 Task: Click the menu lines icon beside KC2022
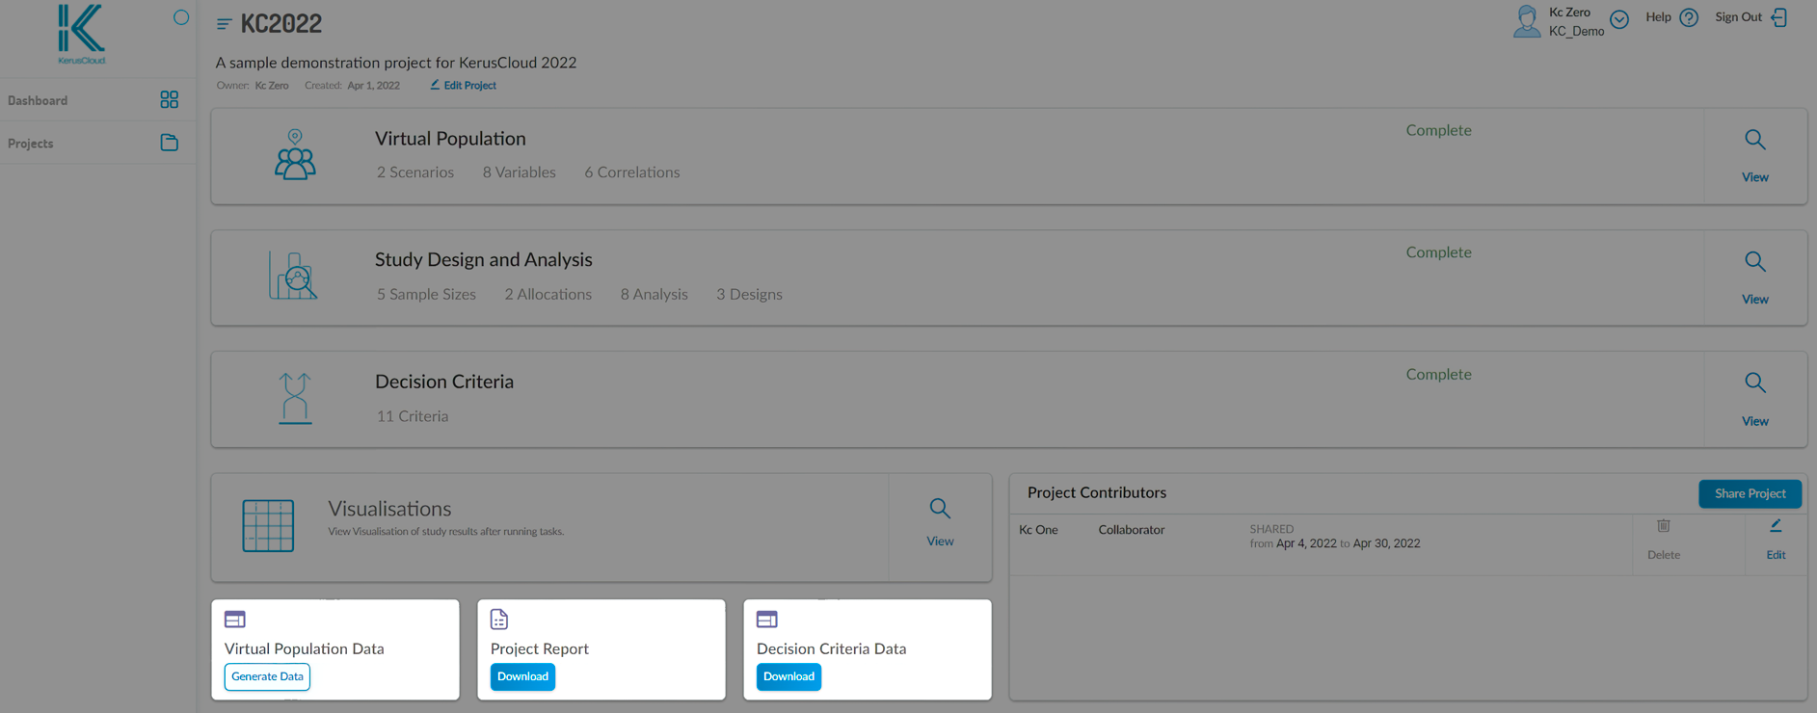click(225, 24)
